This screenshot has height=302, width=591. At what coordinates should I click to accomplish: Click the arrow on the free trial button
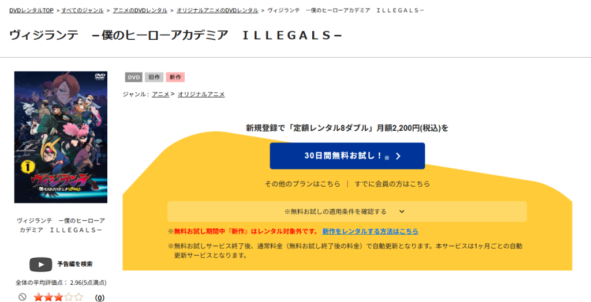tap(398, 156)
